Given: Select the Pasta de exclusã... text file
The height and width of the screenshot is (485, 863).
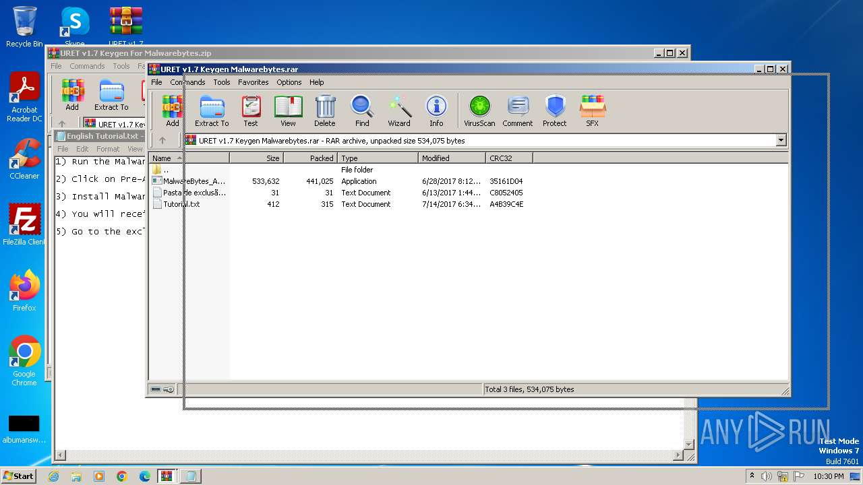Looking at the screenshot, I should [x=189, y=193].
